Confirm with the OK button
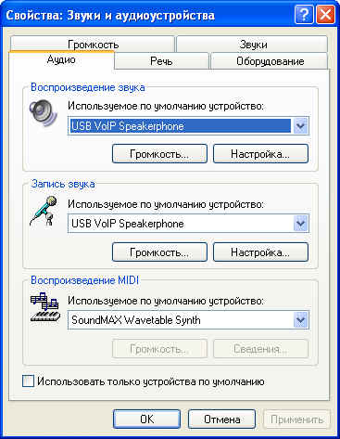The image size is (340, 439). (x=146, y=419)
